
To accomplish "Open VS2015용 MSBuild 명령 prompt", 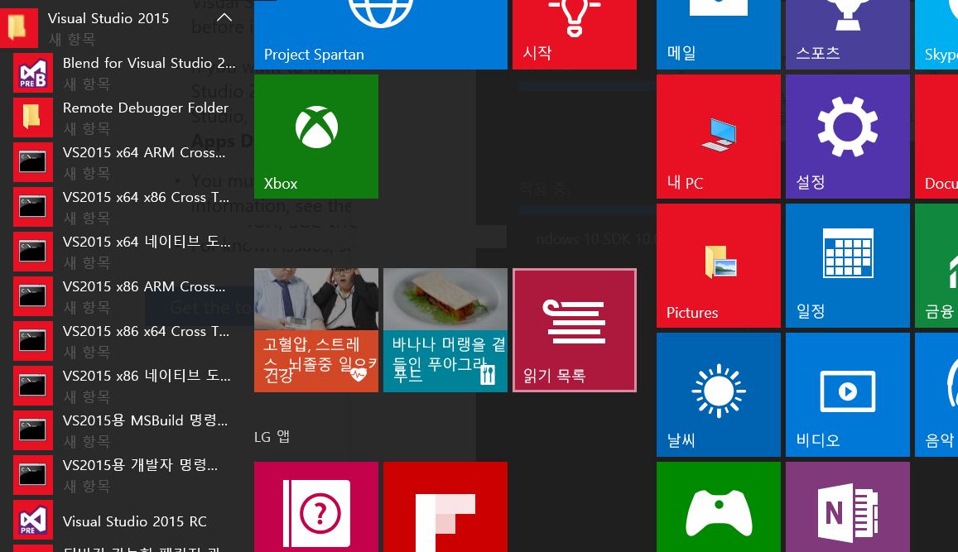I will (x=127, y=430).
